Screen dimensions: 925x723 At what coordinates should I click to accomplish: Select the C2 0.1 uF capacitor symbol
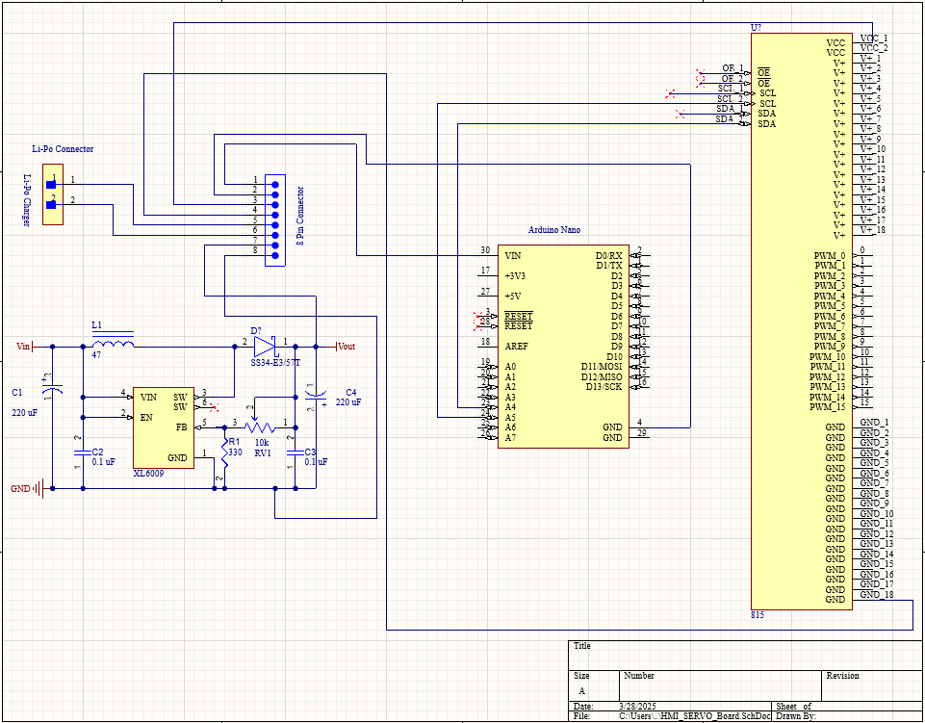tap(83, 453)
